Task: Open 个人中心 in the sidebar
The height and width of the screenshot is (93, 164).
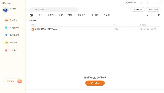Action: 11,50
